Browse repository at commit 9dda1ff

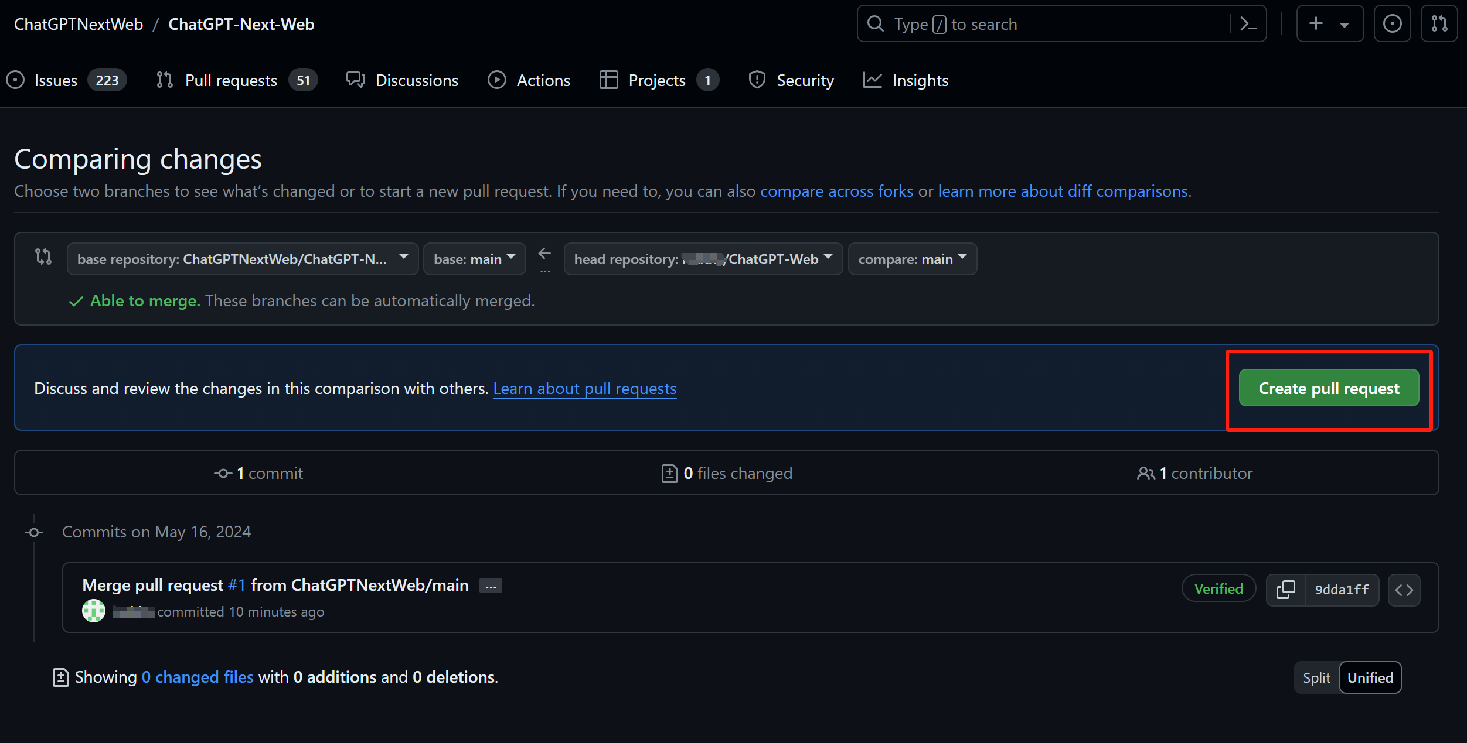[x=1404, y=590]
